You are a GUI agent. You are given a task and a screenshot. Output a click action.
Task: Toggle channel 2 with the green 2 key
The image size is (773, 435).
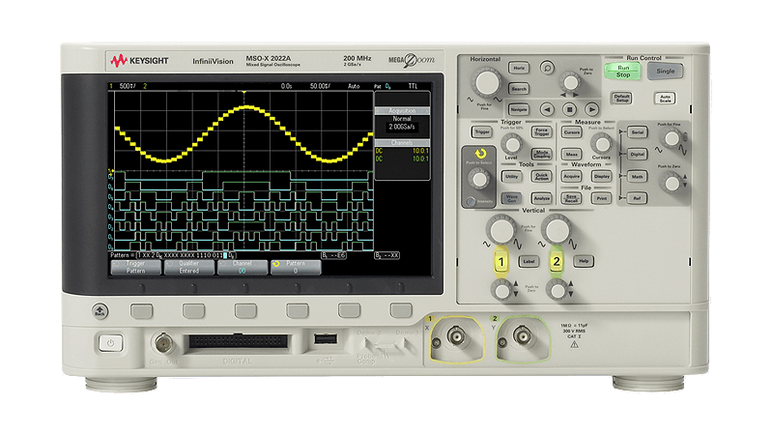pos(557,262)
